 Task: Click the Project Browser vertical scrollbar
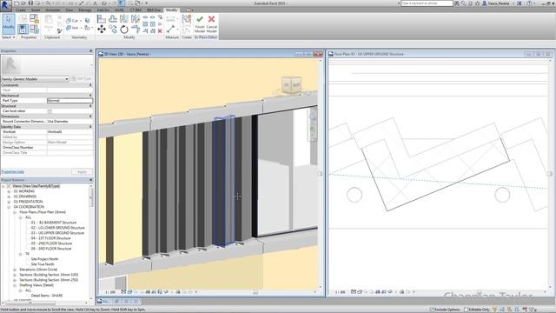point(90,197)
